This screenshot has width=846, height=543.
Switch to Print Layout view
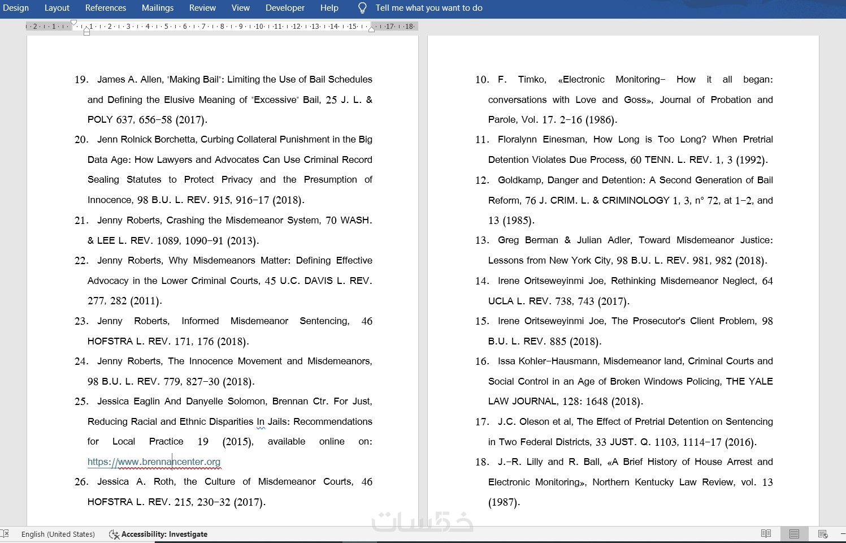794,534
